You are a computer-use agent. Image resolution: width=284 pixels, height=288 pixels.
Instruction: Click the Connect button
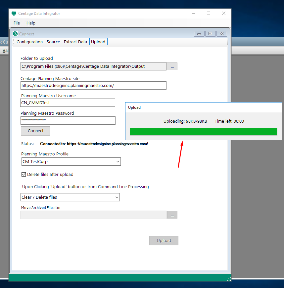point(35,131)
